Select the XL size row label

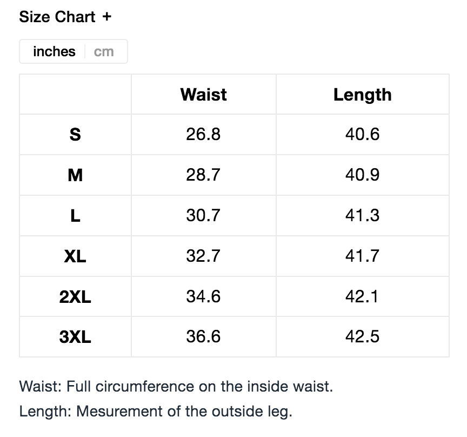(x=75, y=256)
